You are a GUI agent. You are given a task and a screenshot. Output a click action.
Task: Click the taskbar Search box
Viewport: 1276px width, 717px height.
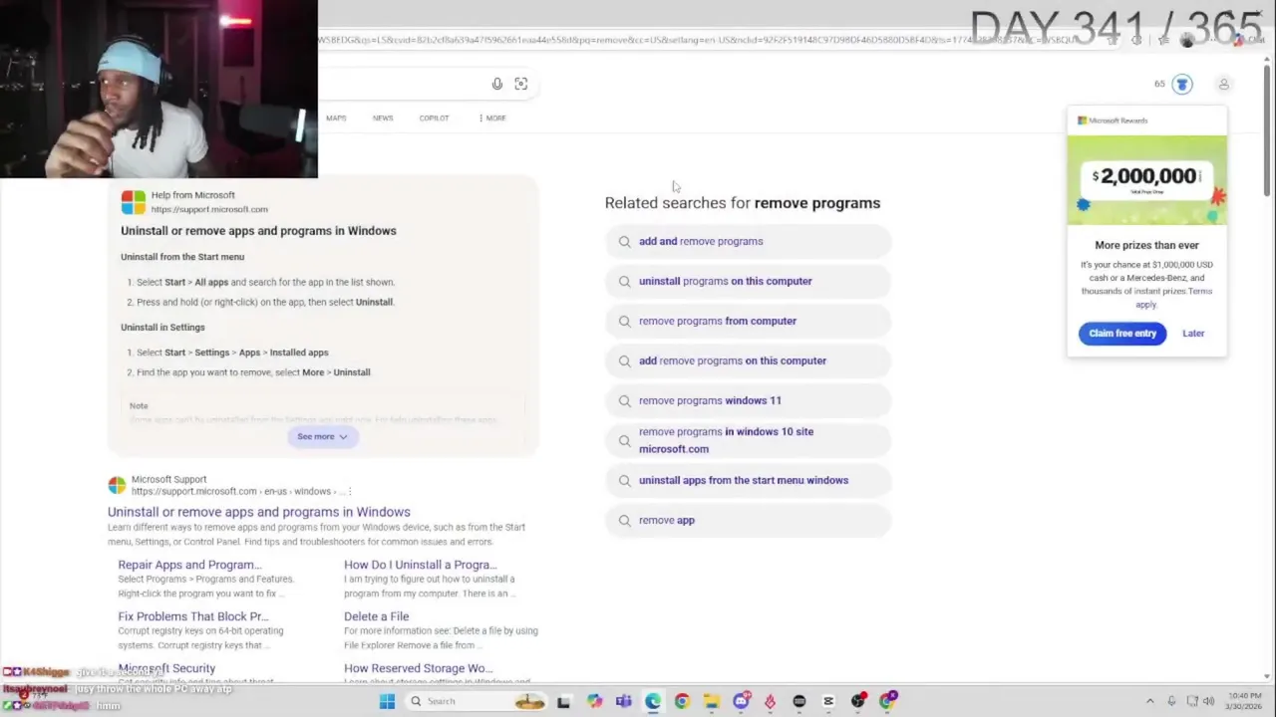click(475, 701)
